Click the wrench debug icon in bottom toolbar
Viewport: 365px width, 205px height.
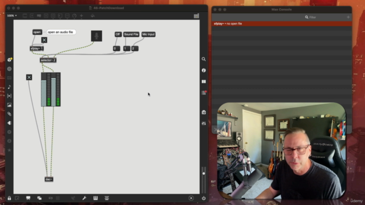(84, 198)
